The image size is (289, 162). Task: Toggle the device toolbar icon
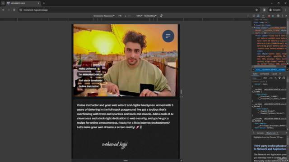[258, 16]
